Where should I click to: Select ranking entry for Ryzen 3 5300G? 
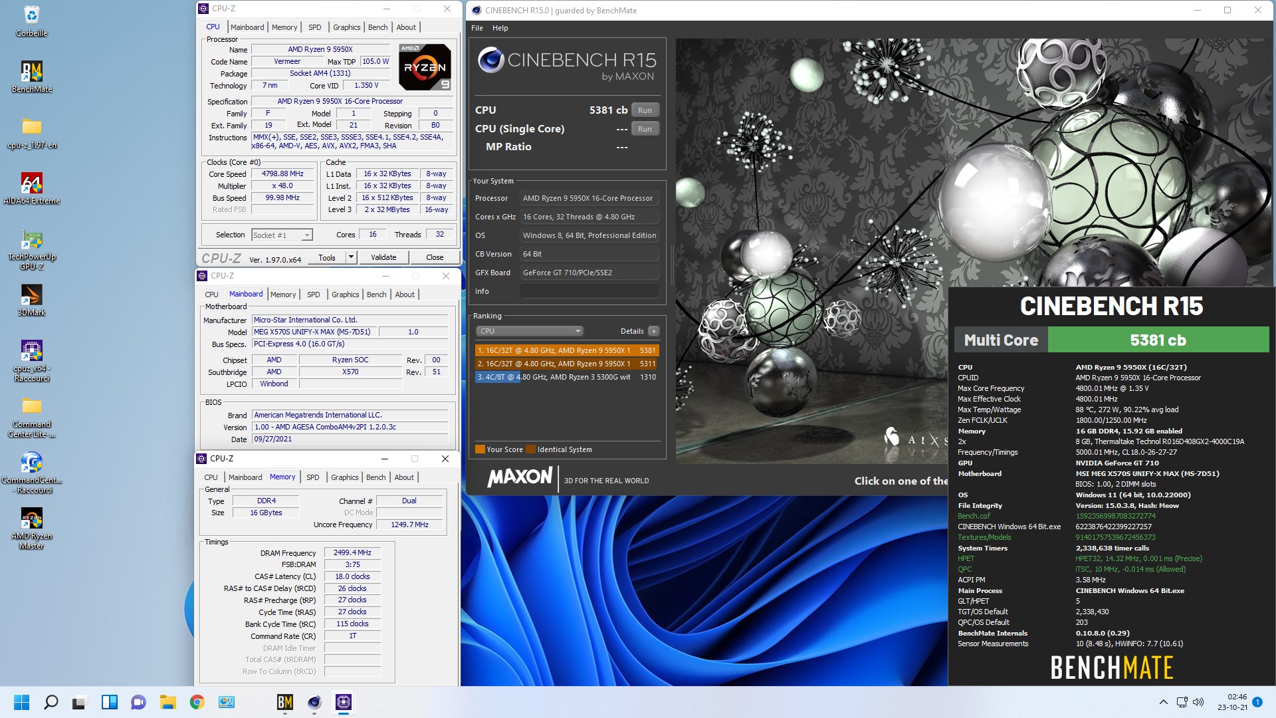(x=567, y=377)
